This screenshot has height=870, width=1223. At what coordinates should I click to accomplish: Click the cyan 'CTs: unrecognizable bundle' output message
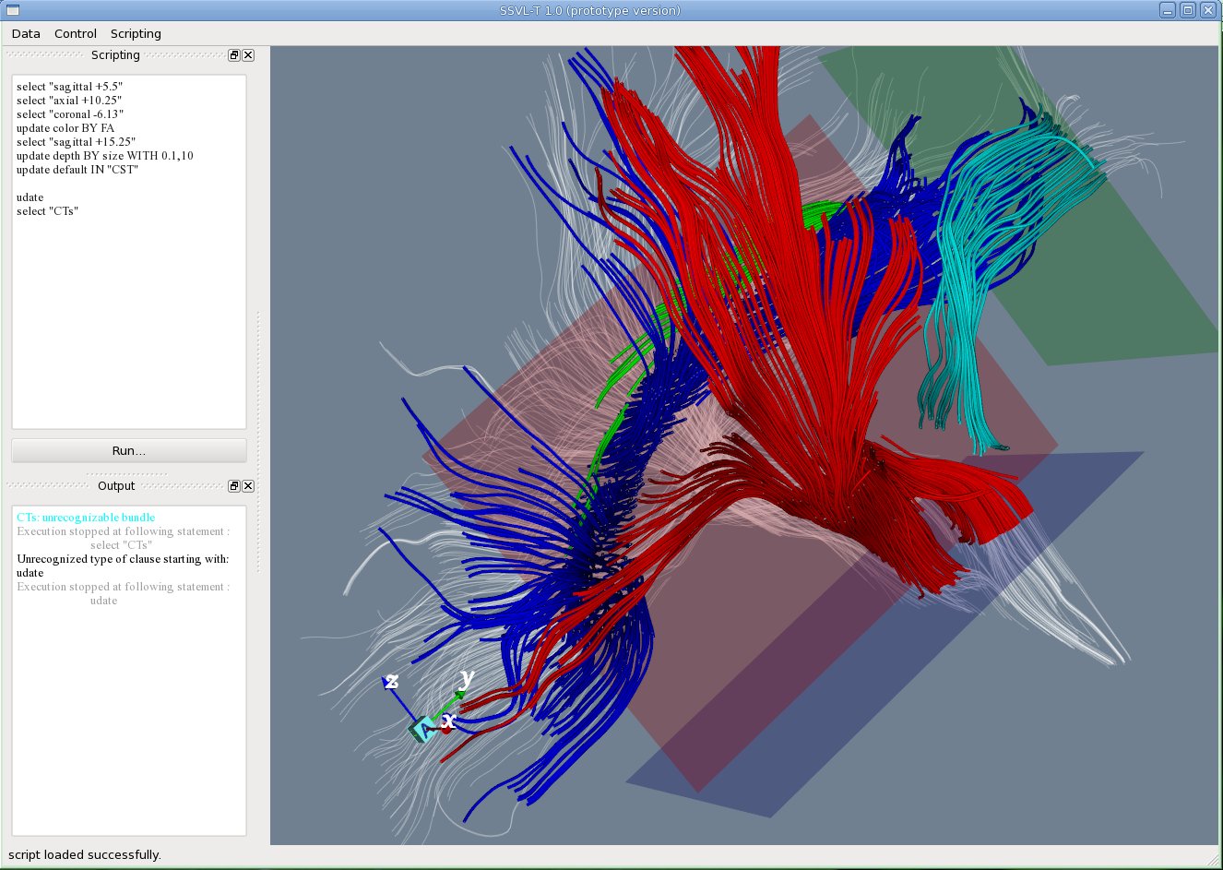point(86,518)
